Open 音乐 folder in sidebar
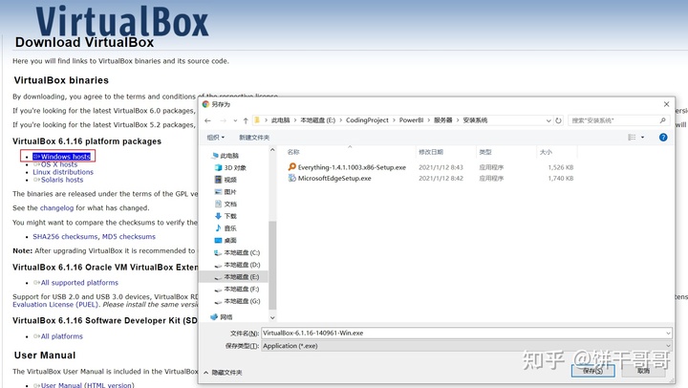Viewport: 688px width, 388px height. pyautogui.click(x=226, y=228)
